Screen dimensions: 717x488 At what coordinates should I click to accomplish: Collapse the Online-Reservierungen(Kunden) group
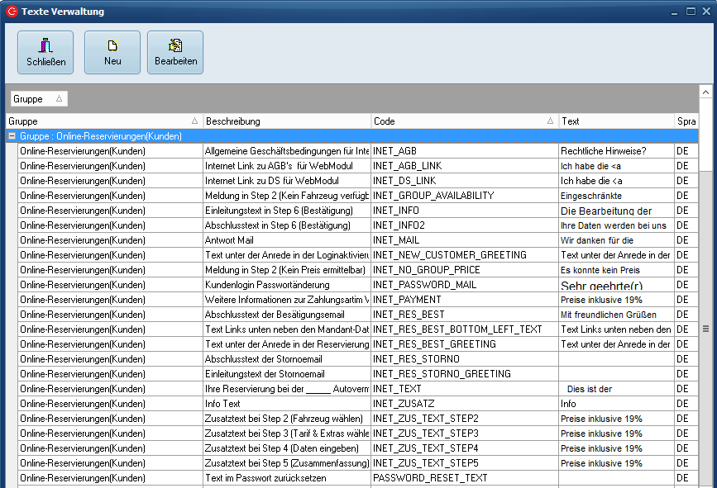click(x=12, y=136)
